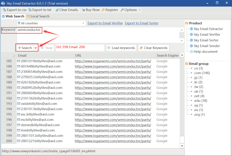This screenshot has height=156, width=232.
Task: Sort by the URL column header
Action: 114,55
